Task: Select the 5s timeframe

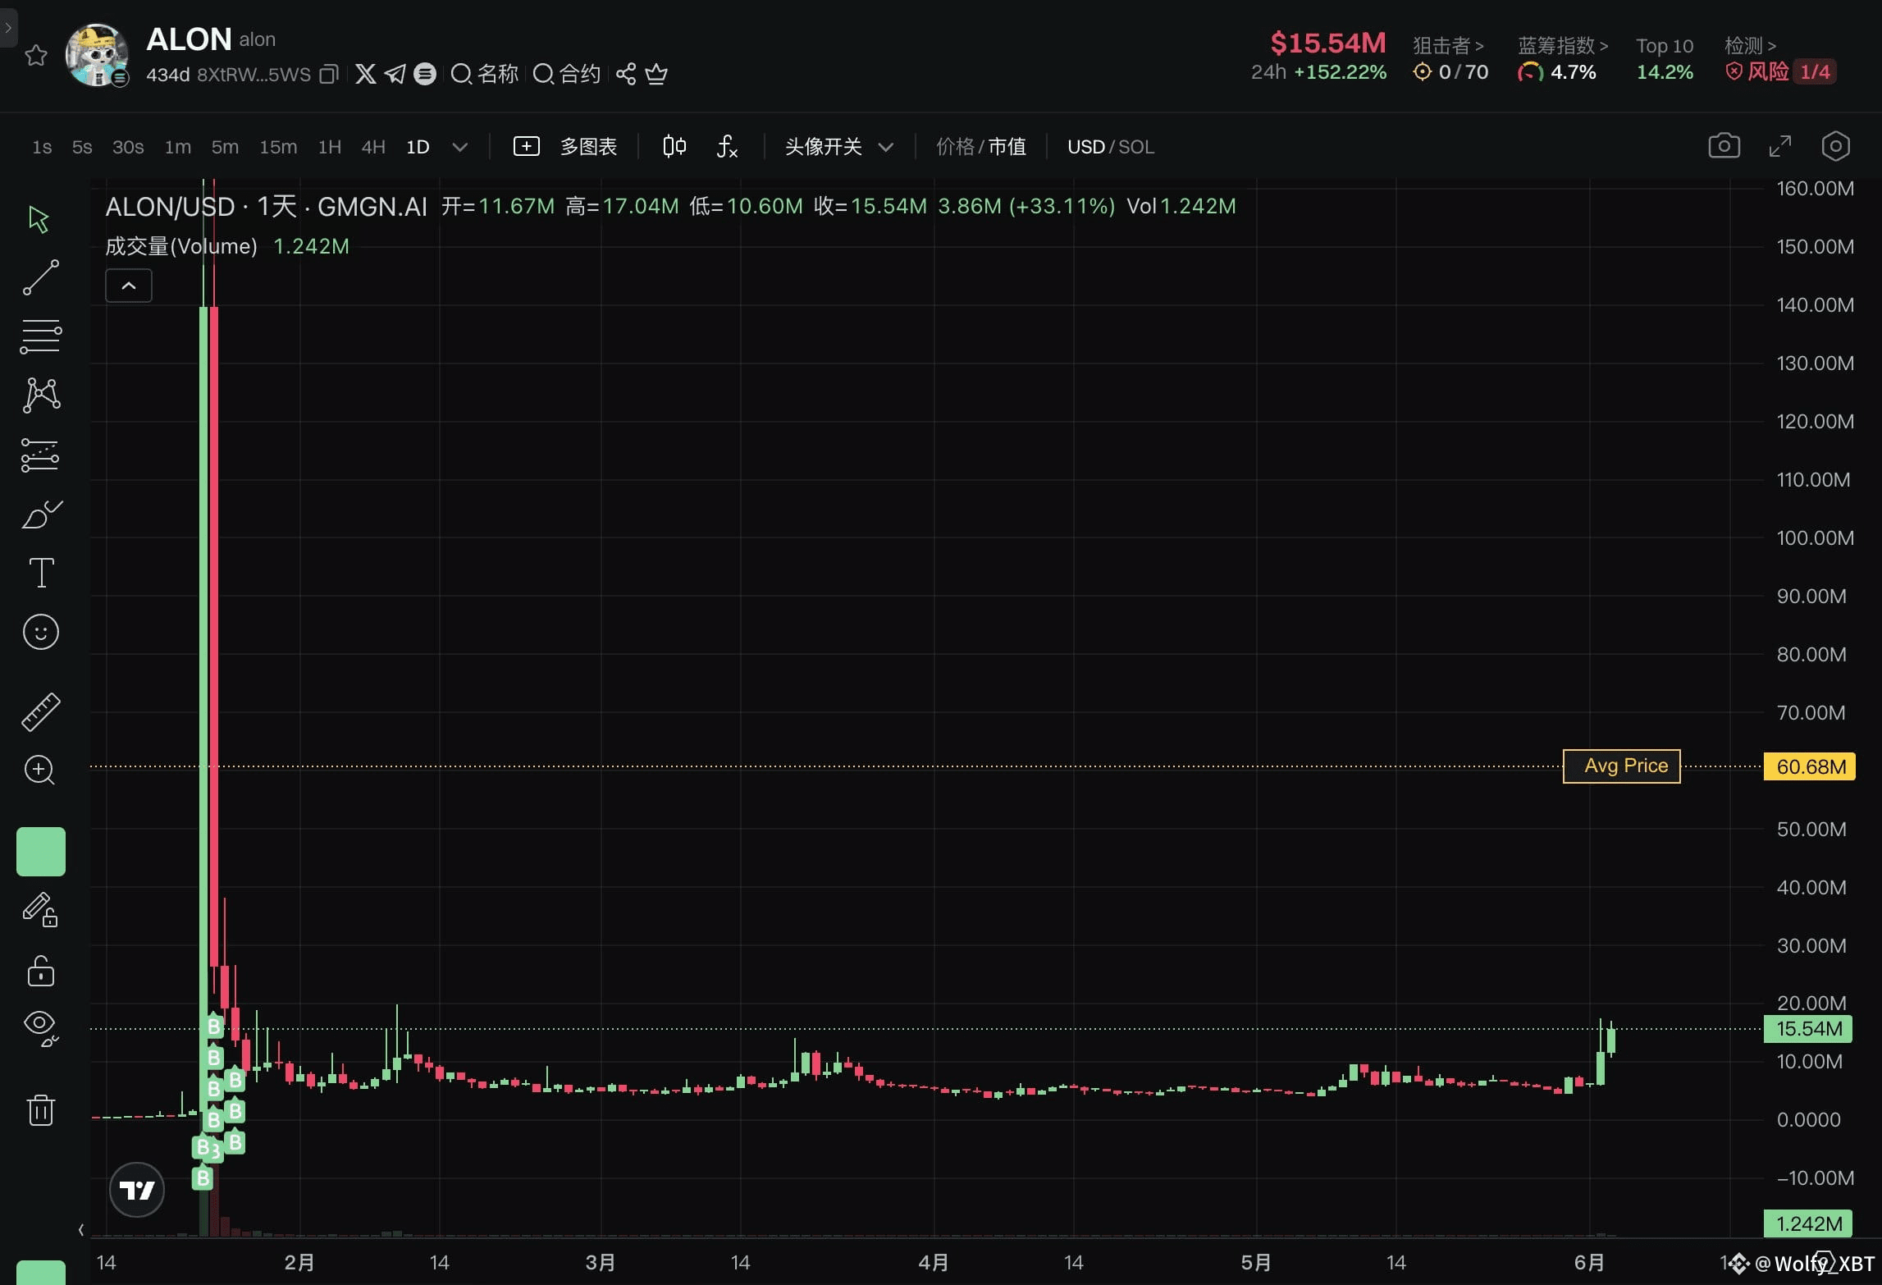Action: coord(82,147)
